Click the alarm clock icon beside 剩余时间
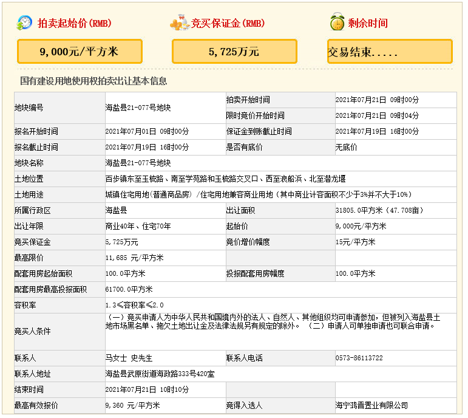468x418 pixels. click(x=337, y=23)
